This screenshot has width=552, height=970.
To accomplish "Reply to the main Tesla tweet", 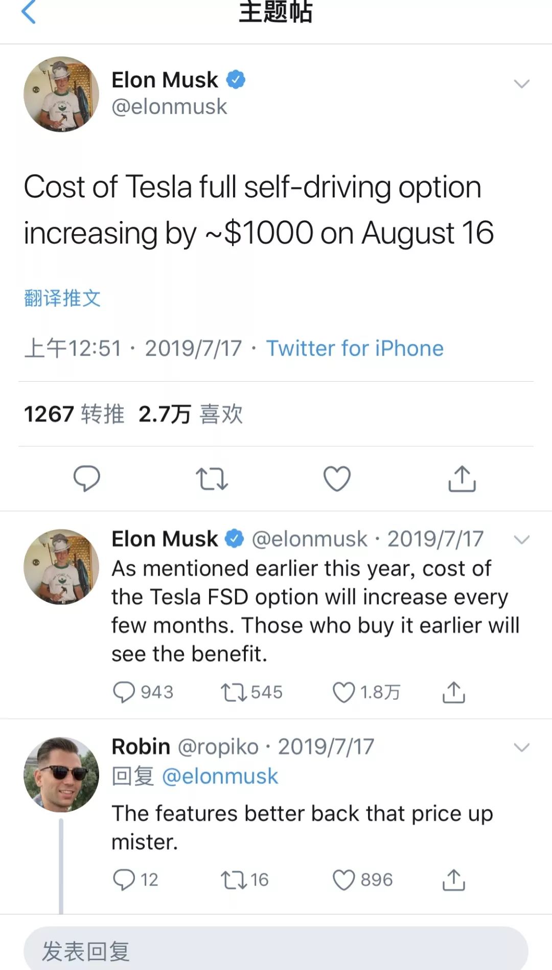I will point(86,478).
